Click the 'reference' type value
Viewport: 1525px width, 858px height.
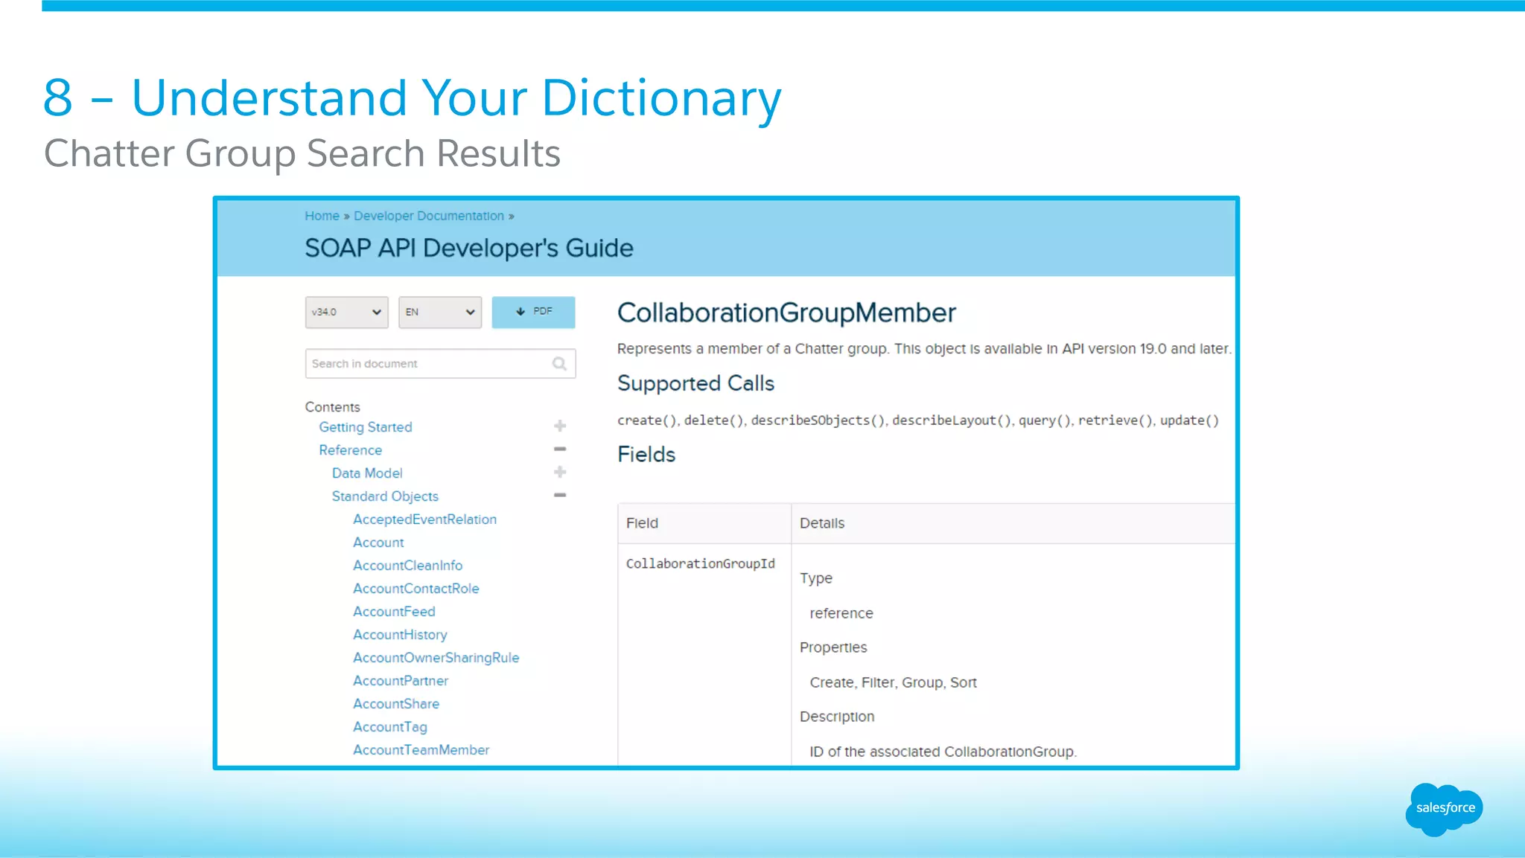click(x=841, y=613)
